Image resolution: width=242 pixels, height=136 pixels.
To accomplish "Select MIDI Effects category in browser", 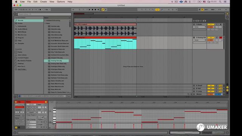I will click(x=29, y=32).
